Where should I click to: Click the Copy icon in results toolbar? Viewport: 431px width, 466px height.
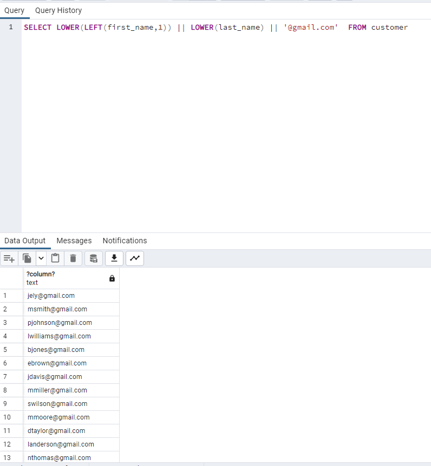pyautogui.click(x=27, y=258)
